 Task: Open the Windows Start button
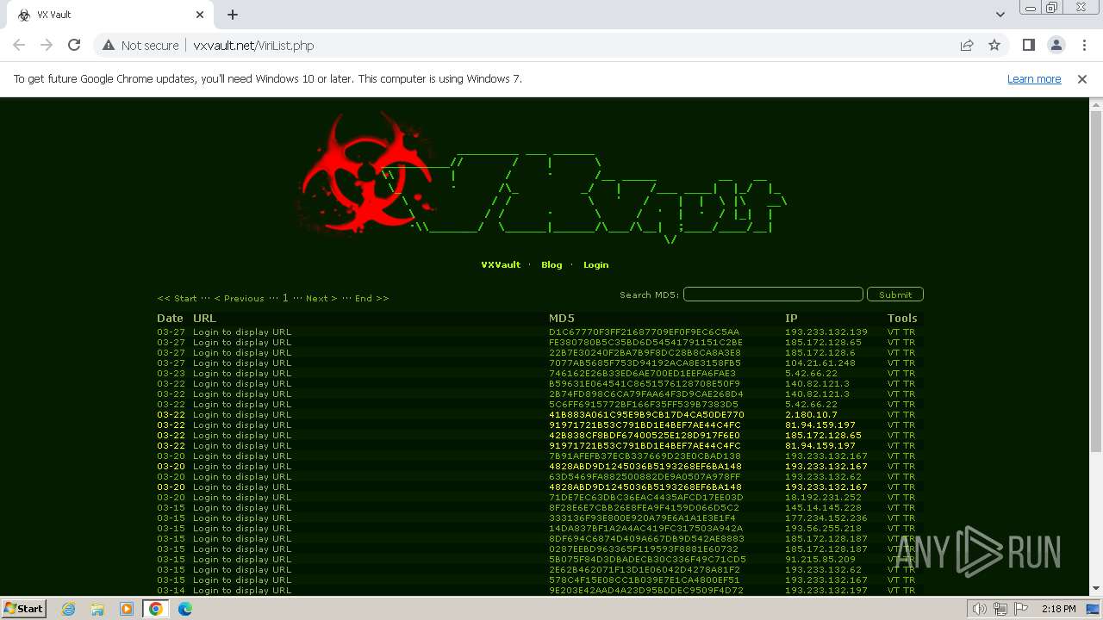(24, 608)
